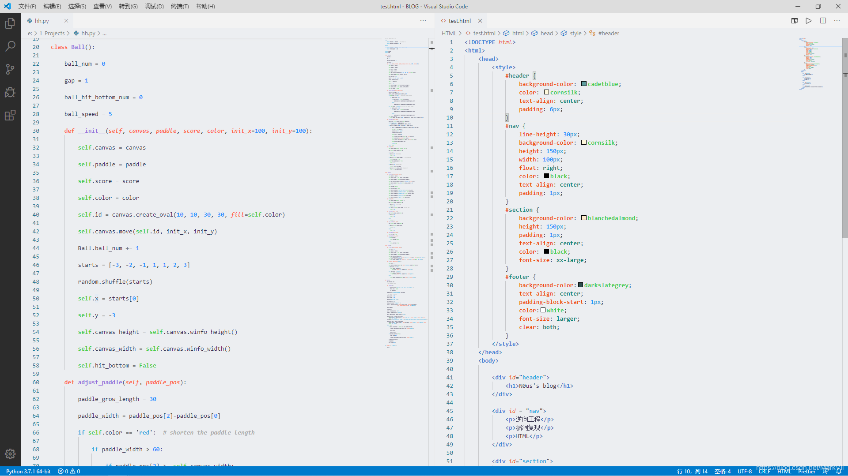This screenshot has width=848, height=476.
Task: Open cadetblue color swatch picker
Action: [x=584, y=84]
